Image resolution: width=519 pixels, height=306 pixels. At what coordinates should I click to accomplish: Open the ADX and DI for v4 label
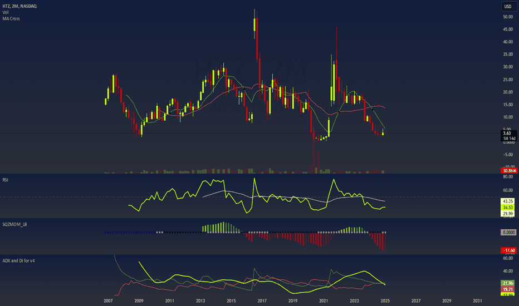(x=18, y=261)
